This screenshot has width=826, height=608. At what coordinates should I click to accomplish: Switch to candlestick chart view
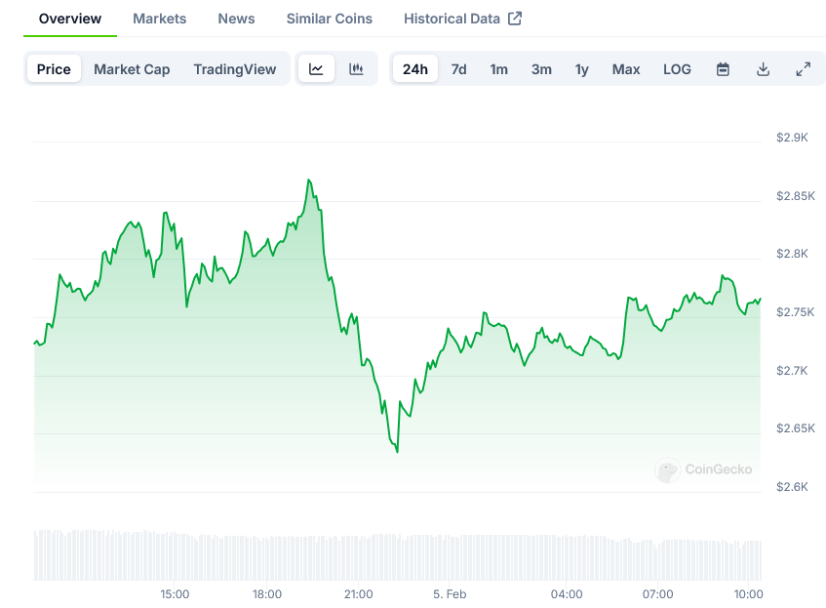pyautogui.click(x=356, y=69)
